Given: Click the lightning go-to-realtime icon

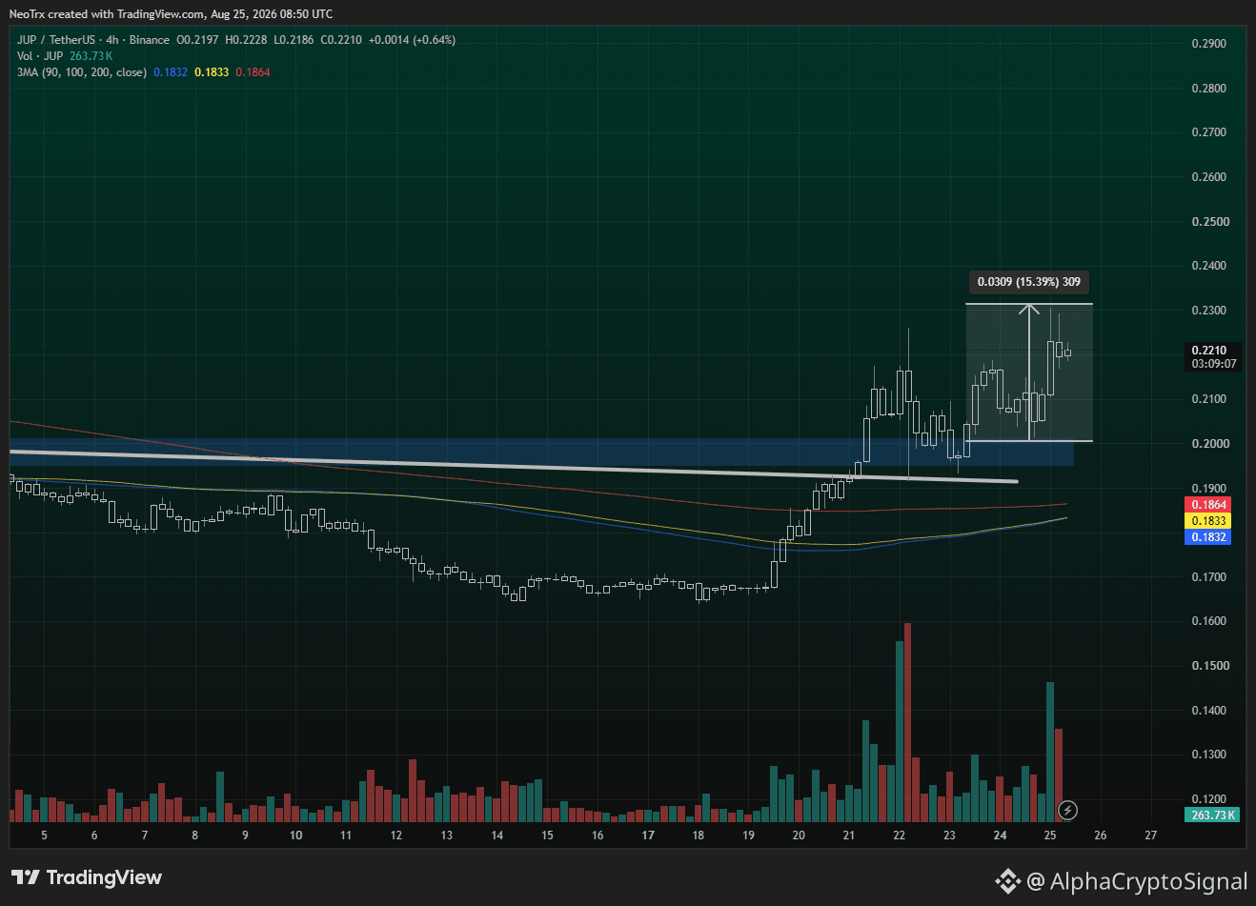Looking at the screenshot, I should (1068, 811).
